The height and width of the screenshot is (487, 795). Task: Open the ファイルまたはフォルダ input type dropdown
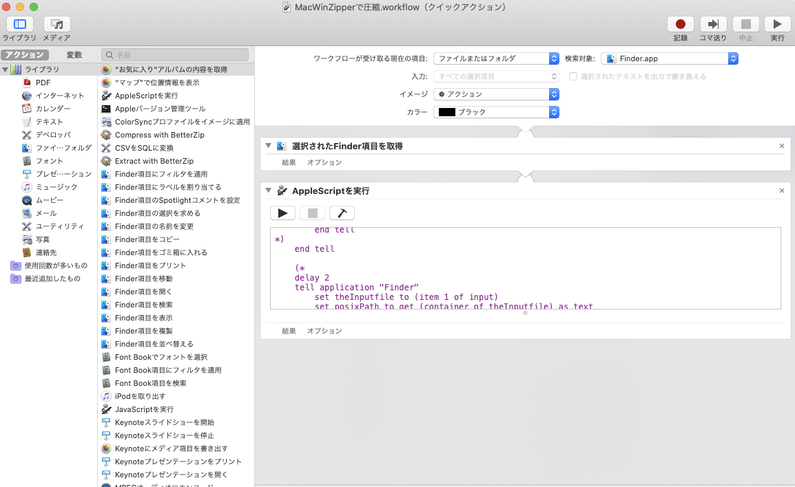496,58
